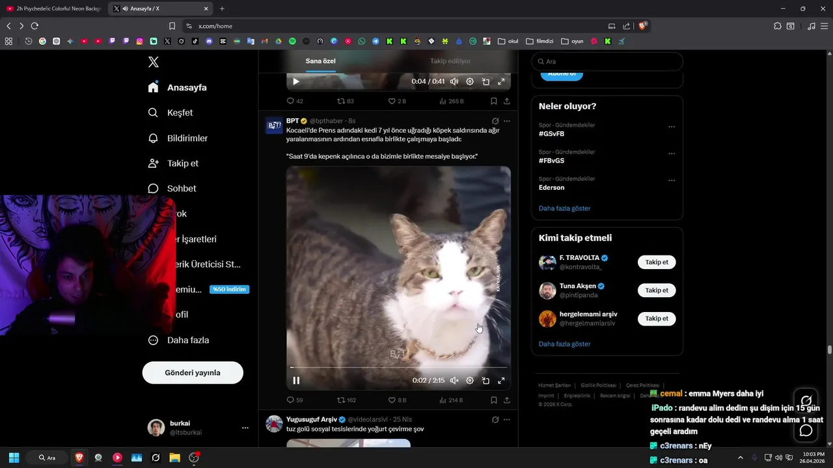
Task: Share the BPT post
Action: 507,400
